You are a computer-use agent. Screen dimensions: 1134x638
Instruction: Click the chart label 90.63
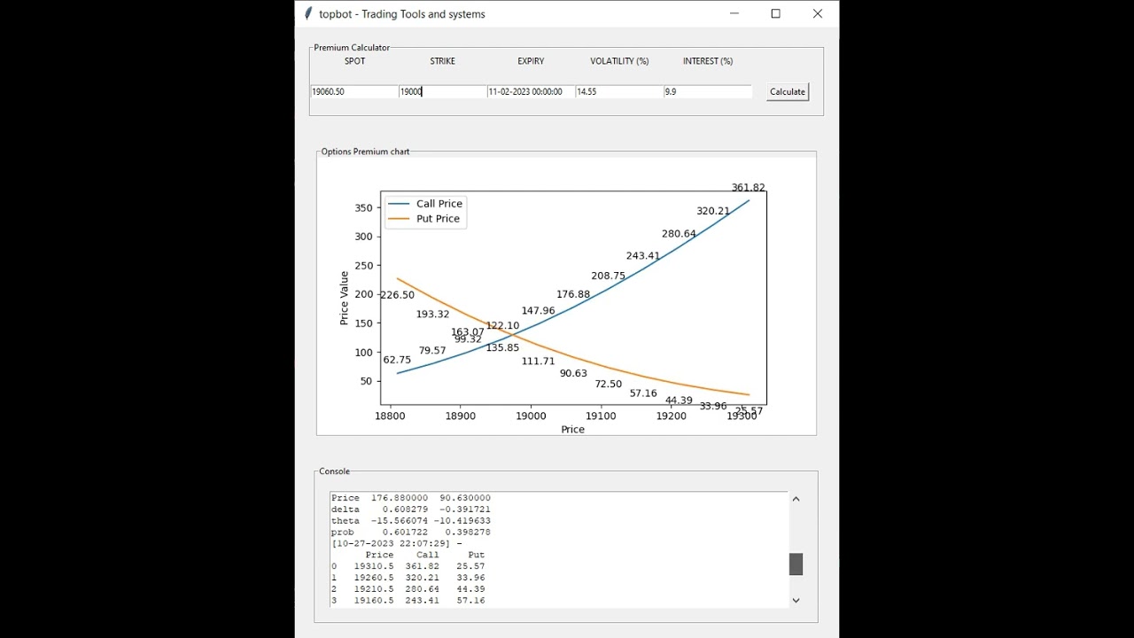pyautogui.click(x=573, y=374)
